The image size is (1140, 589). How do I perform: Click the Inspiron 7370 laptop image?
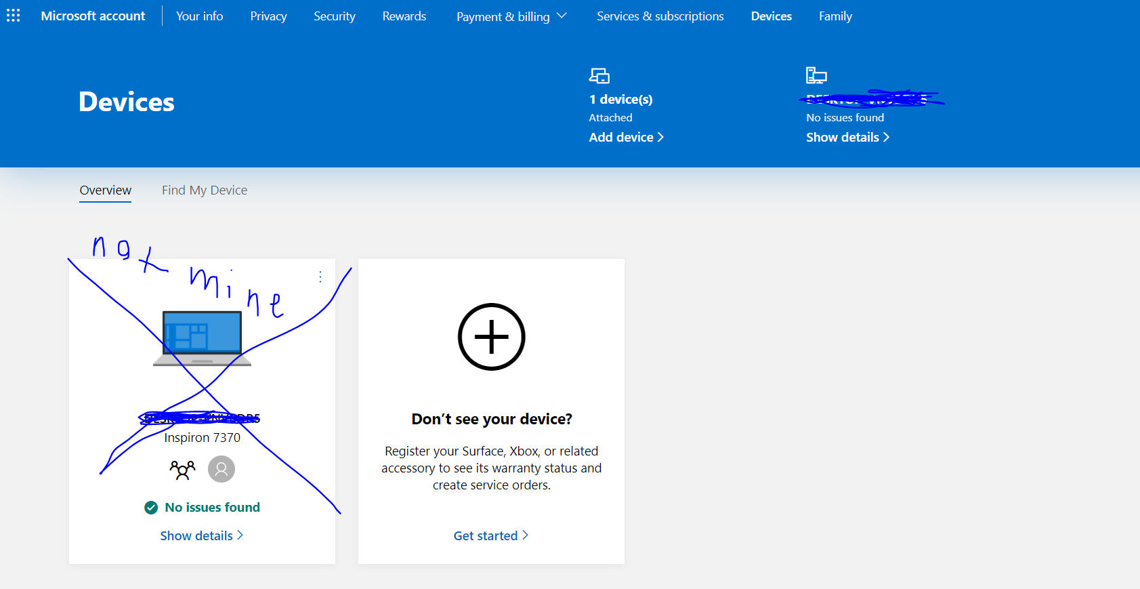pos(202,338)
